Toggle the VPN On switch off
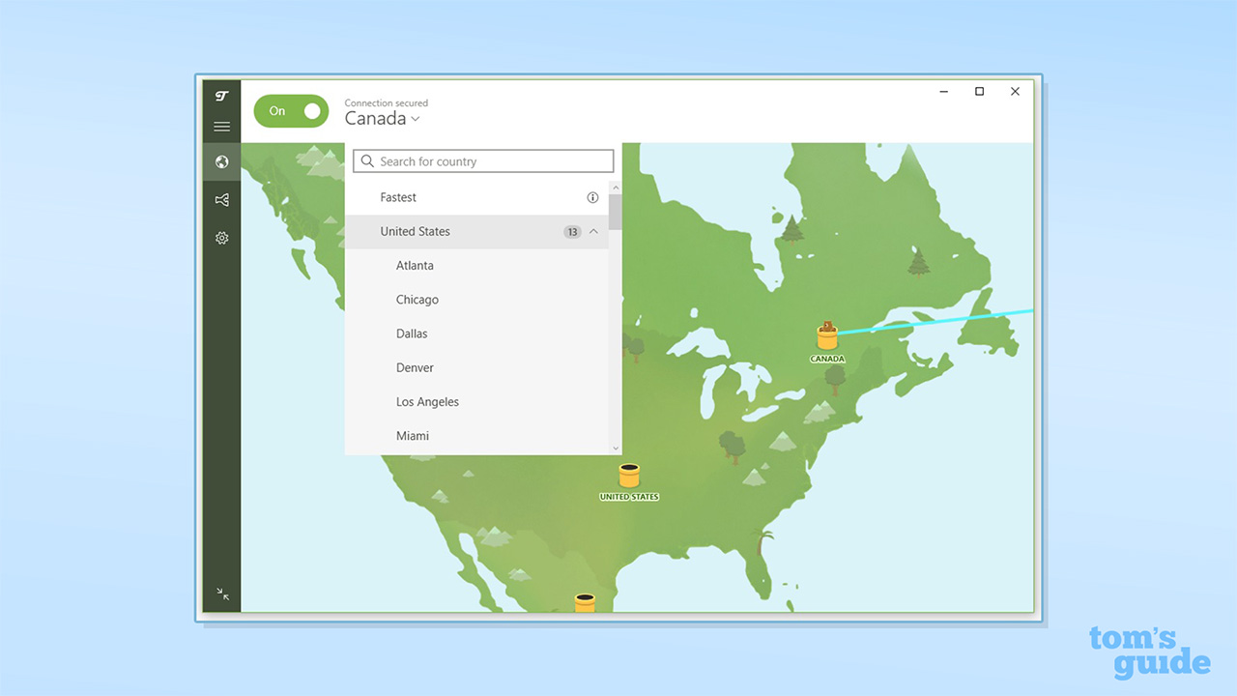This screenshot has height=696, width=1237. pos(291,111)
